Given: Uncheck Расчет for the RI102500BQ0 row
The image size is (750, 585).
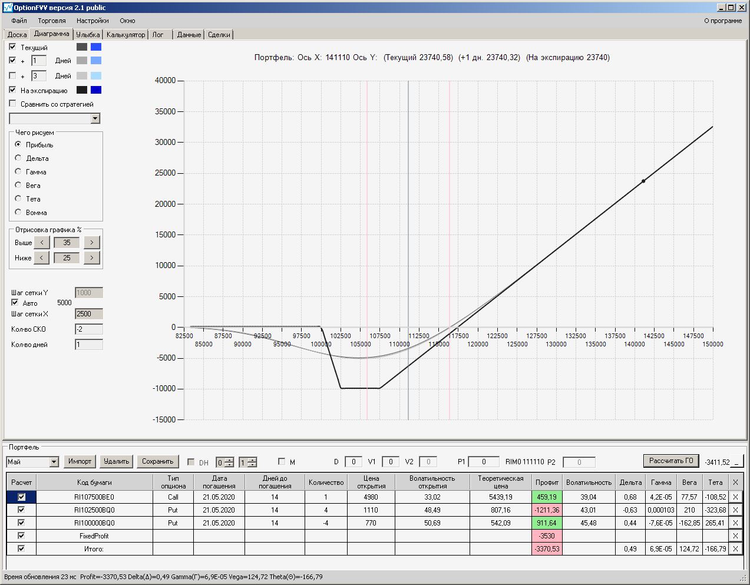Looking at the screenshot, I should (22, 510).
